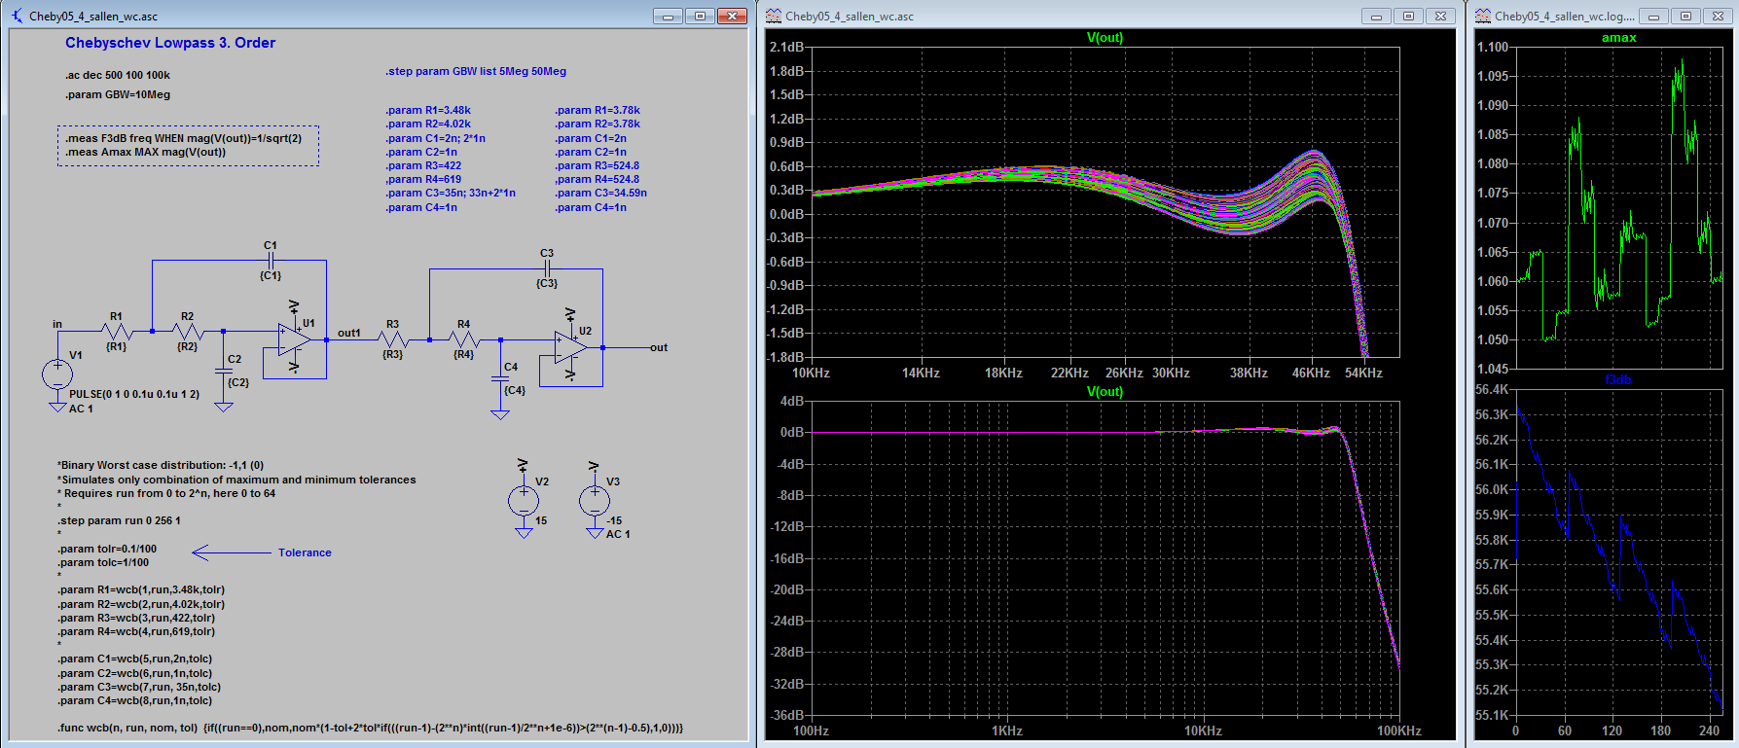Click the amax plot's 1.100 axis label
This screenshot has width=1739, height=748.
[1493, 47]
